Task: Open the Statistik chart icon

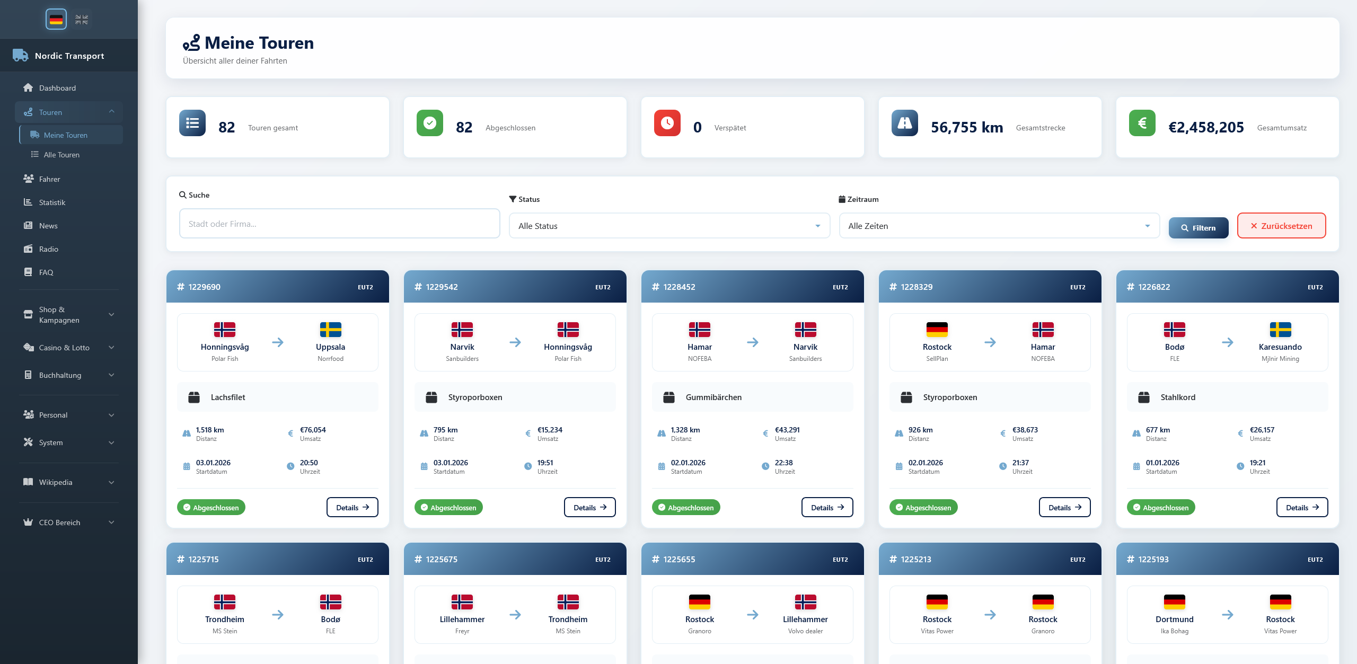Action: pos(28,202)
